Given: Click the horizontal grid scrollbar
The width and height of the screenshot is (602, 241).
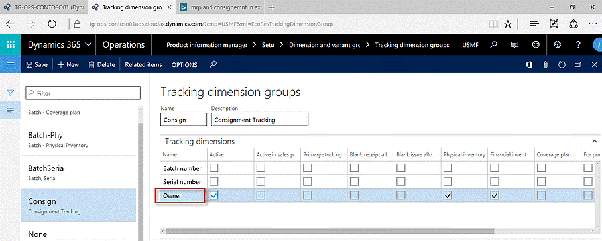Looking at the screenshot, I should pos(329,232).
